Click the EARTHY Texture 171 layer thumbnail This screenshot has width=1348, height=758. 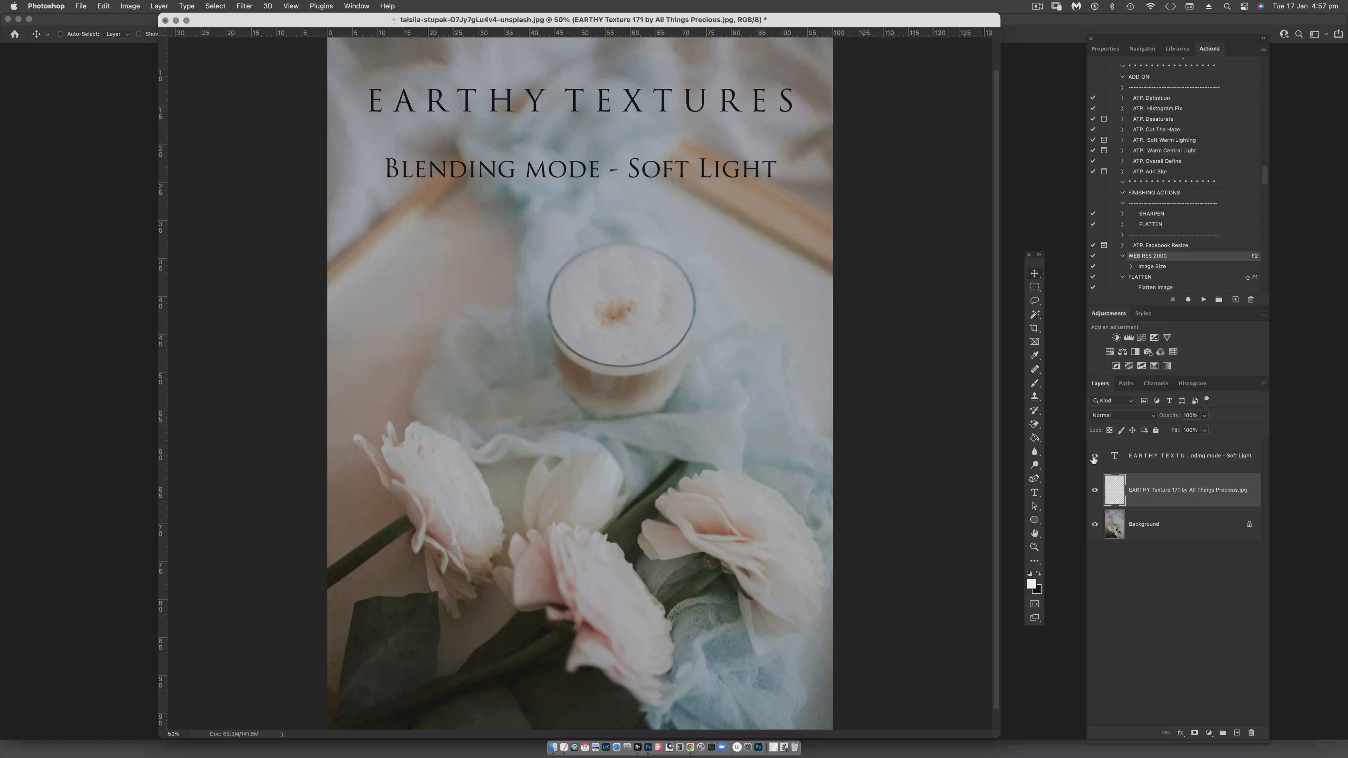[x=1114, y=490]
